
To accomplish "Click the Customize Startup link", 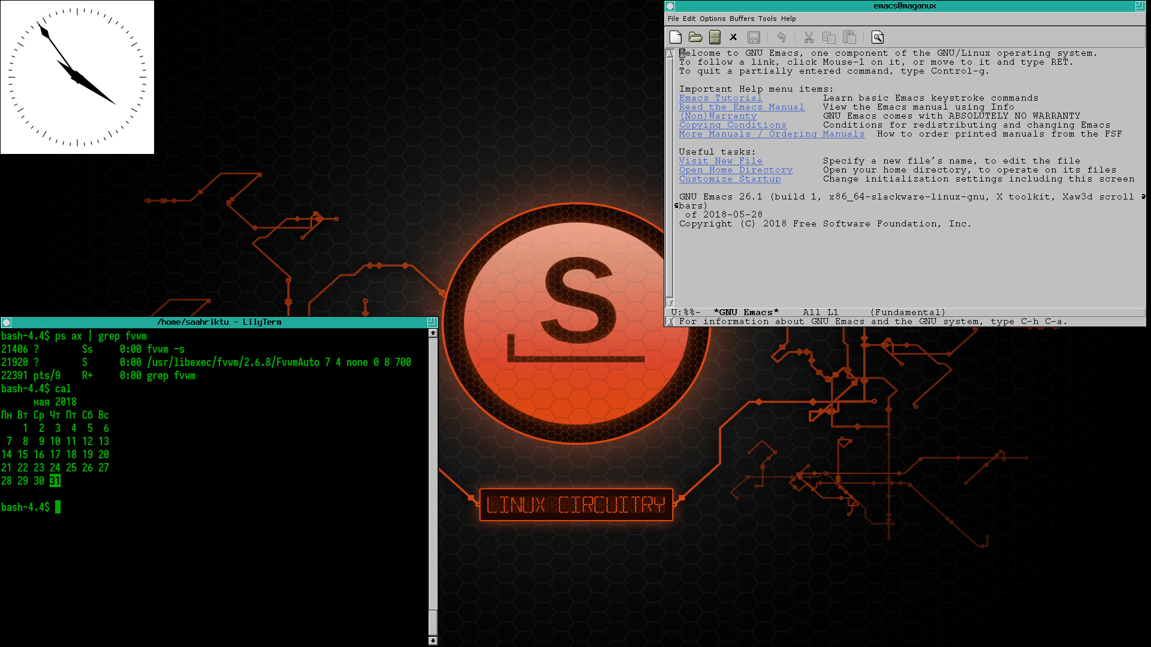I will click(730, 179).
